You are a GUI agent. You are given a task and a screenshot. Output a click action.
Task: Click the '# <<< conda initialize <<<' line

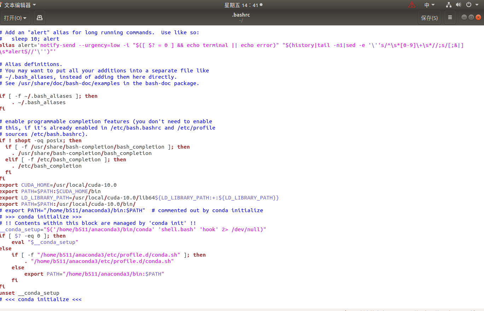[x=41, y=299]
